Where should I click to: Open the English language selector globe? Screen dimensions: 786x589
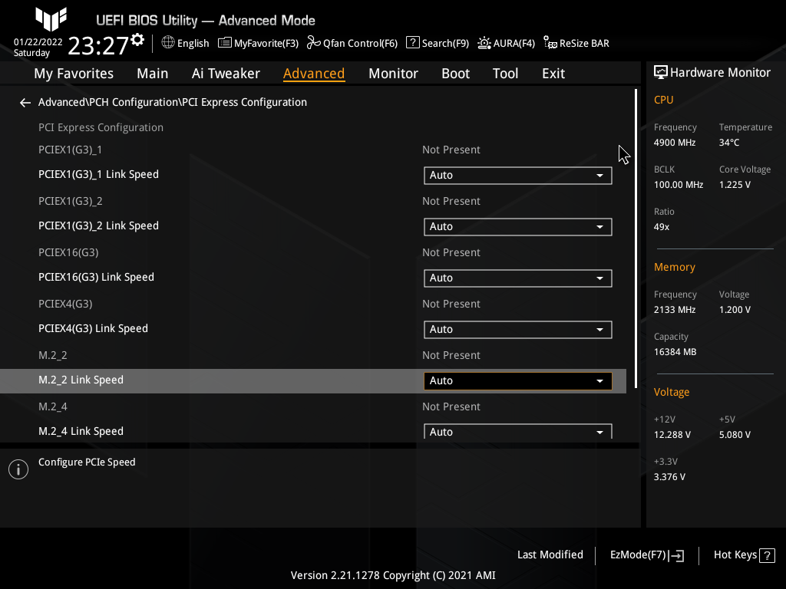(x=168, y=43)
